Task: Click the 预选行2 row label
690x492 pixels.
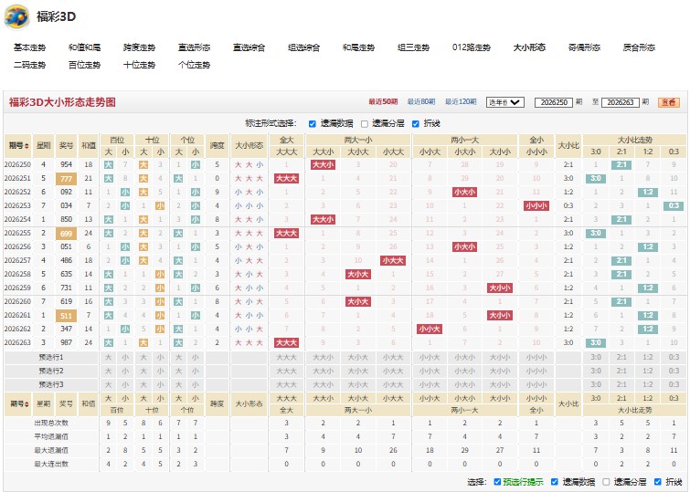Action: click(51, 372)
